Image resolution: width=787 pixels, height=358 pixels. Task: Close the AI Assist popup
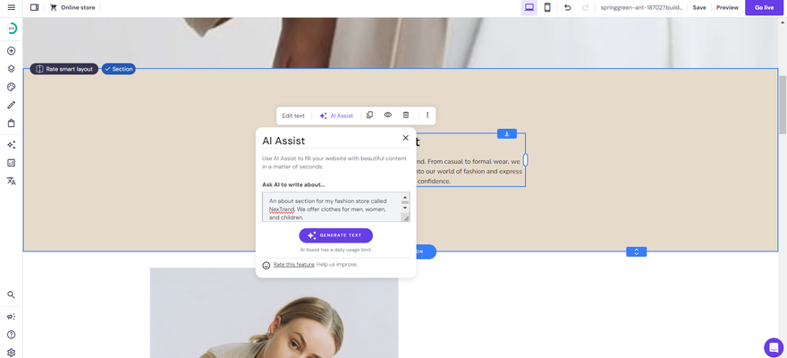tap(405, 138)
